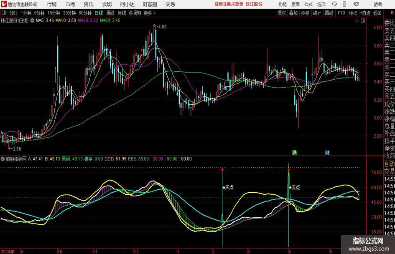Click the first ★买点 signal near month 2
The height and width of the screenshot is (254, 395).
228,187
